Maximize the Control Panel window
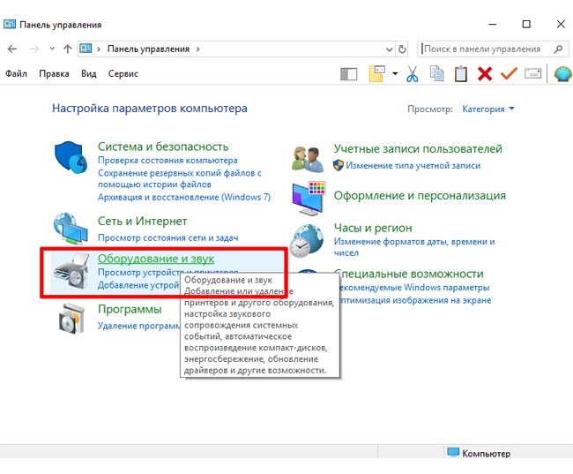Image resolution: width=573 pixels, height=474 pixels. tap(526, 24)
